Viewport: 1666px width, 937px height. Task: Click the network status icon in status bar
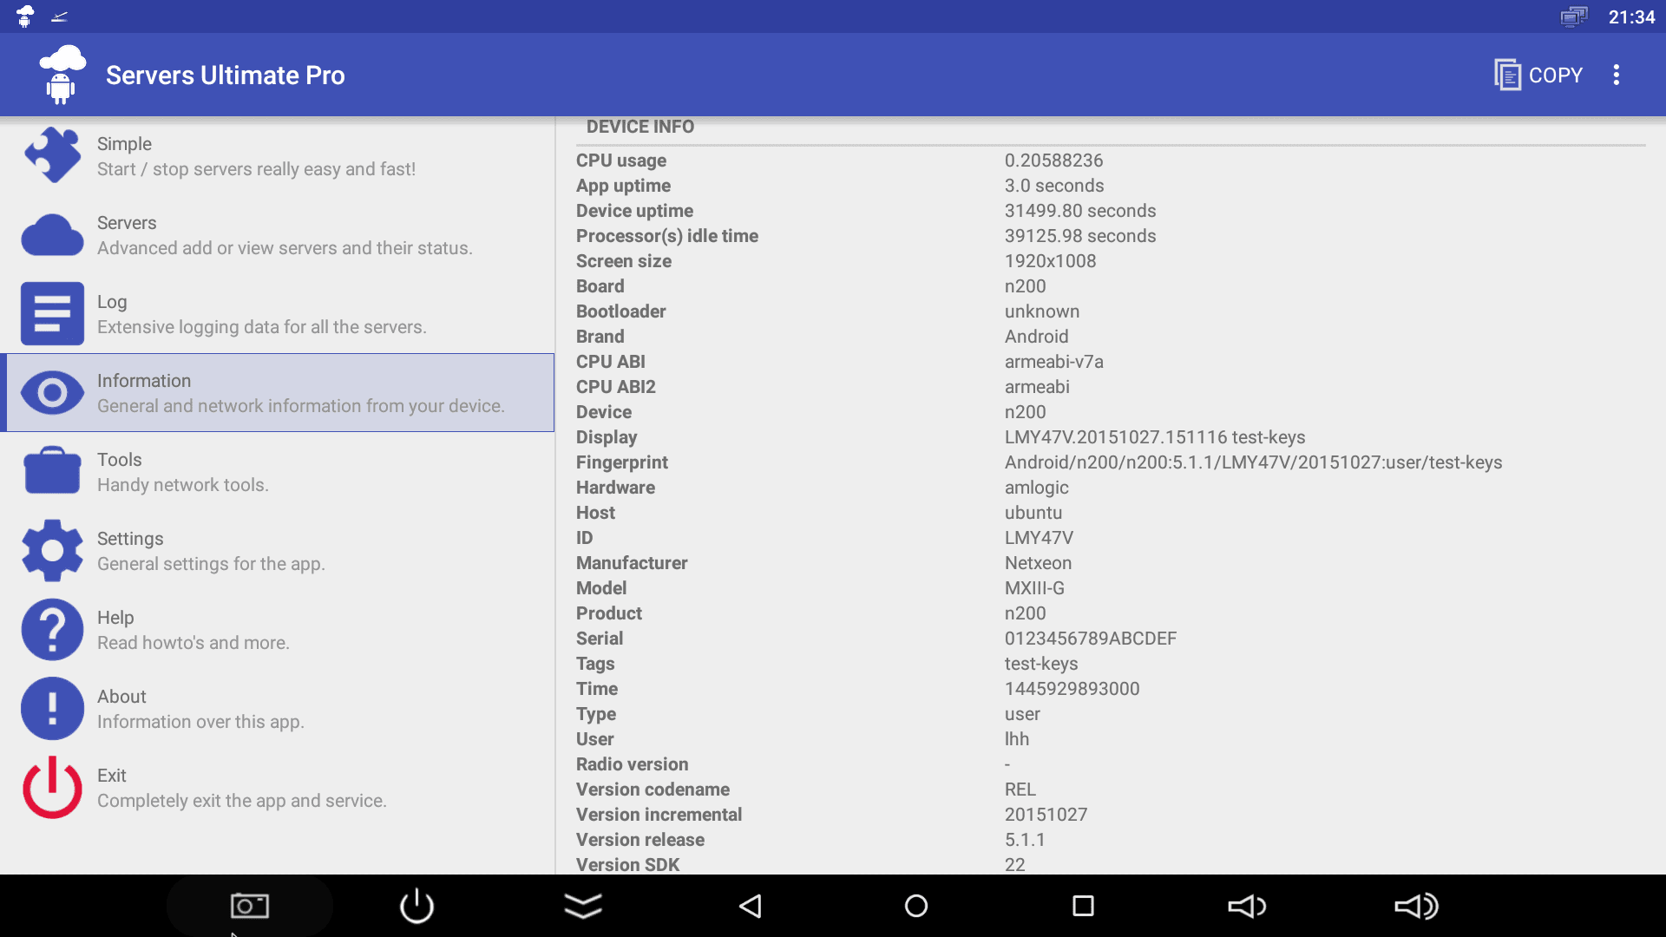1573,16
